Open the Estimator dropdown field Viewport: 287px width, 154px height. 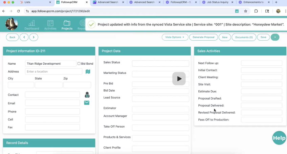[x=160, y=109]
